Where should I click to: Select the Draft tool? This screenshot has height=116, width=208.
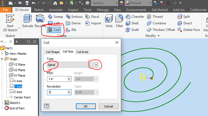(132, 30)
